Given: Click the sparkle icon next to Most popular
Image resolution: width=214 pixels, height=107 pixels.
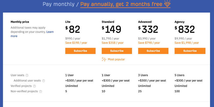Looking at the screenshot, I should pyautogui.click(x=104, y=59).
